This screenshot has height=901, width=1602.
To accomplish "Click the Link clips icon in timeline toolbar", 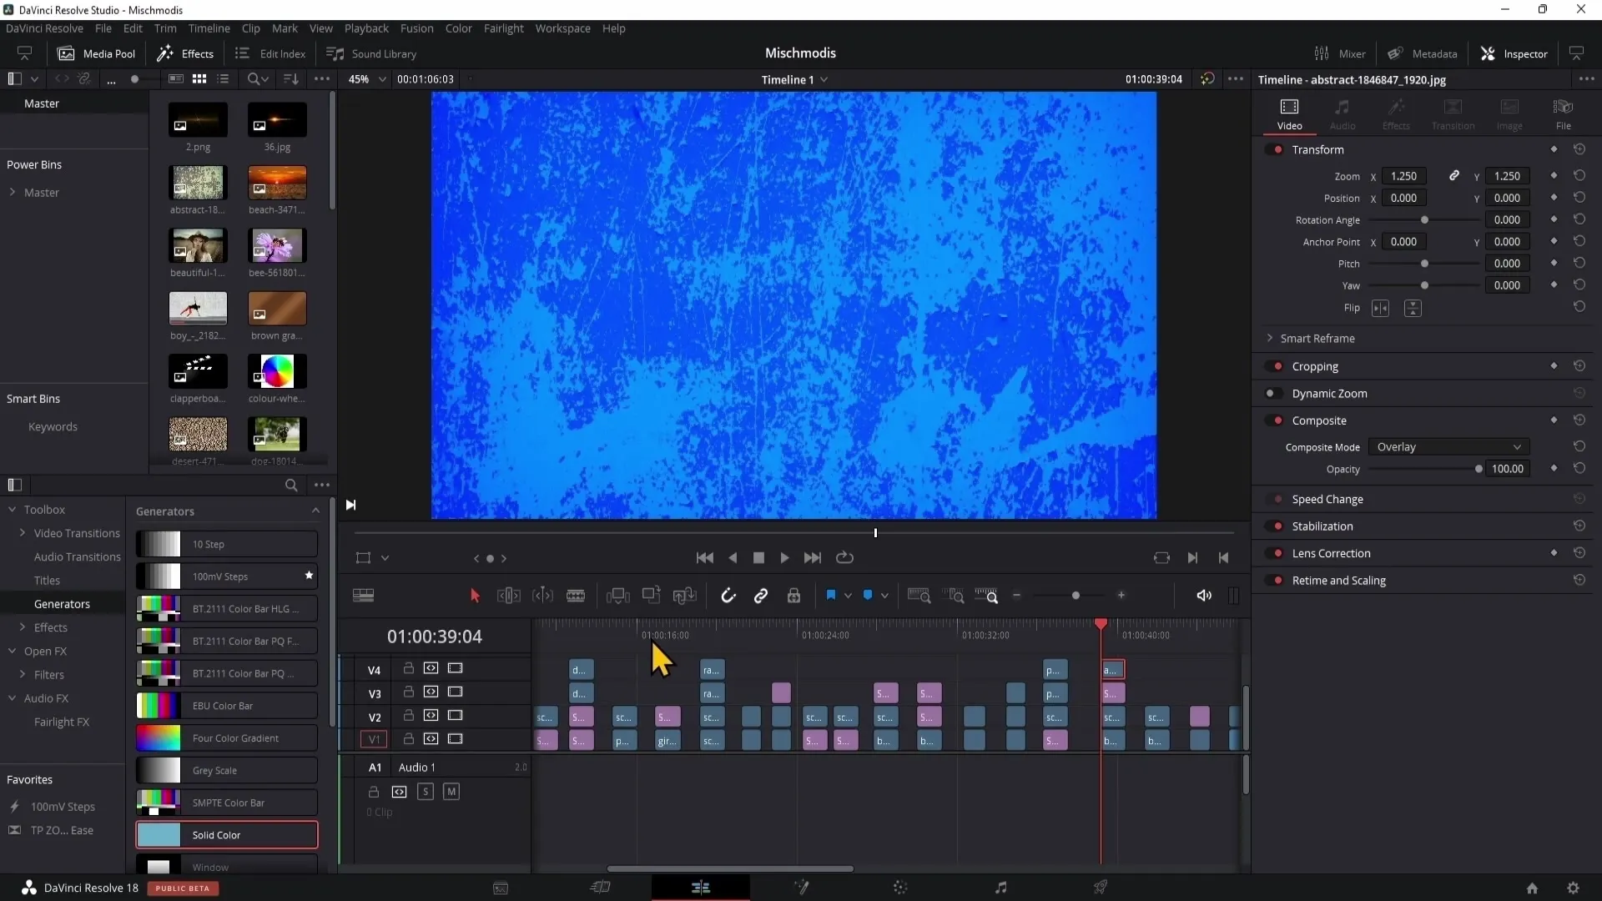I will coord(762,595).
